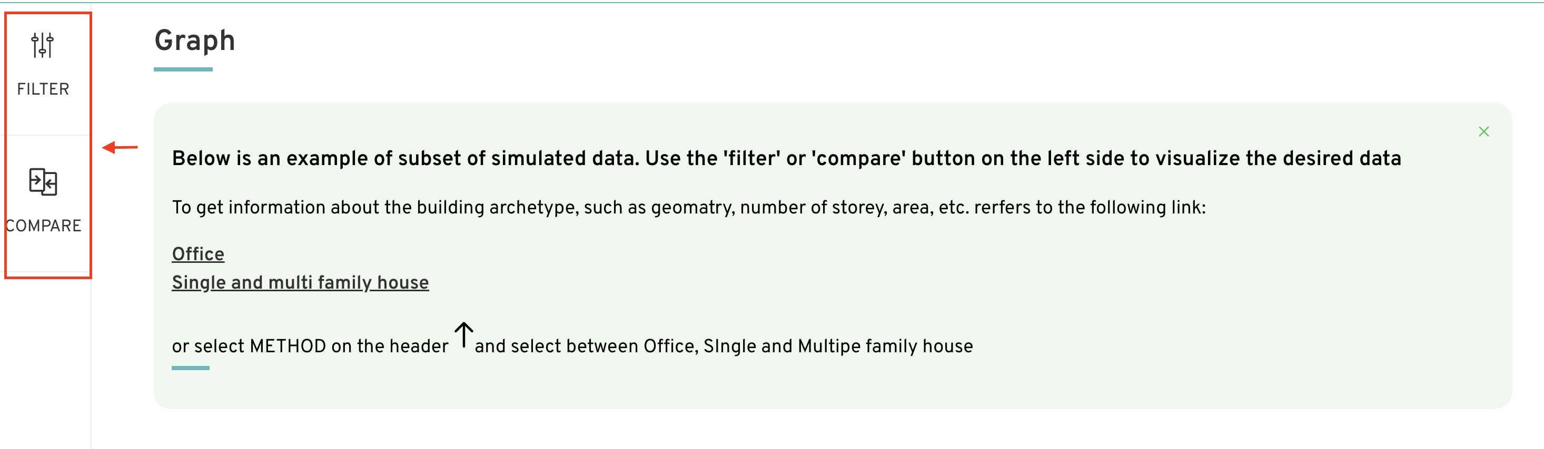Click the teal underline beneath Graph
Screen dimensions: 1544x449
(x=183, y=69)
